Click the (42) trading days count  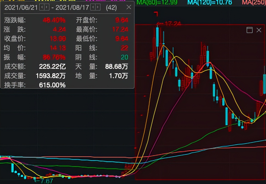coord(111,8)
